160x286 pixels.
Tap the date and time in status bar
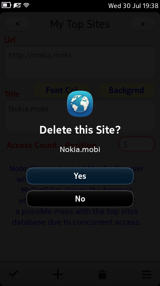coord(133,6)
